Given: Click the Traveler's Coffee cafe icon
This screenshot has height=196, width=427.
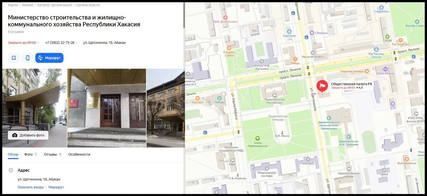Looking at the screenshot, I should click(230, 48).
